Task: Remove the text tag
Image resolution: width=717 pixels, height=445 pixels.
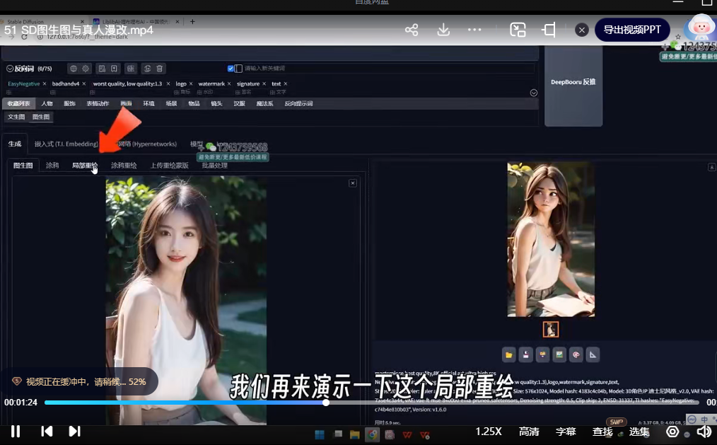Action: coord(286,83)
